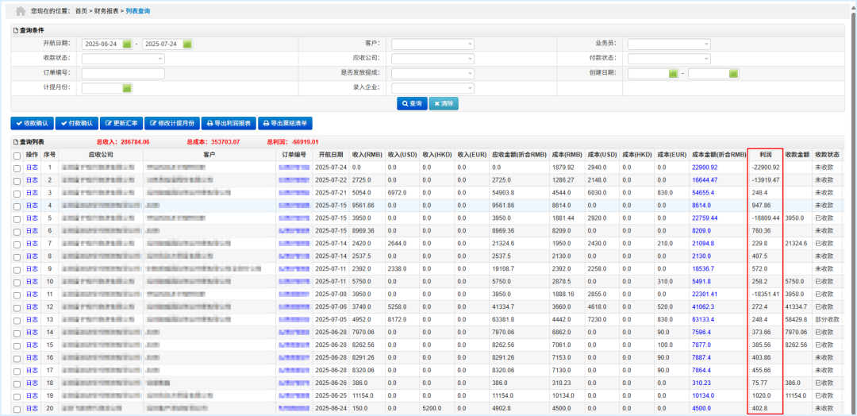Expand the 业务员 dropdown
Screen dimensions: 857x416
click(669, 44)
